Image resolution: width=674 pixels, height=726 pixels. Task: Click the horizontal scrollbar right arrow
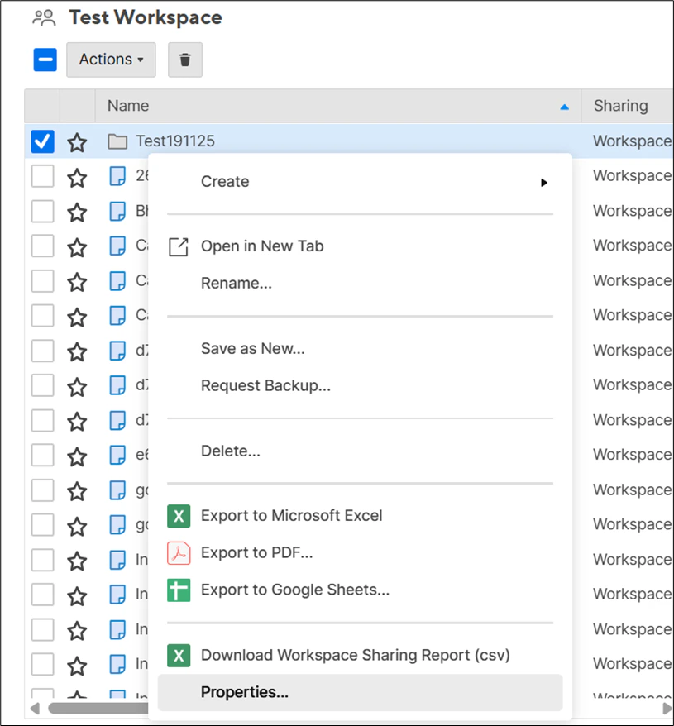click(667, 709)
